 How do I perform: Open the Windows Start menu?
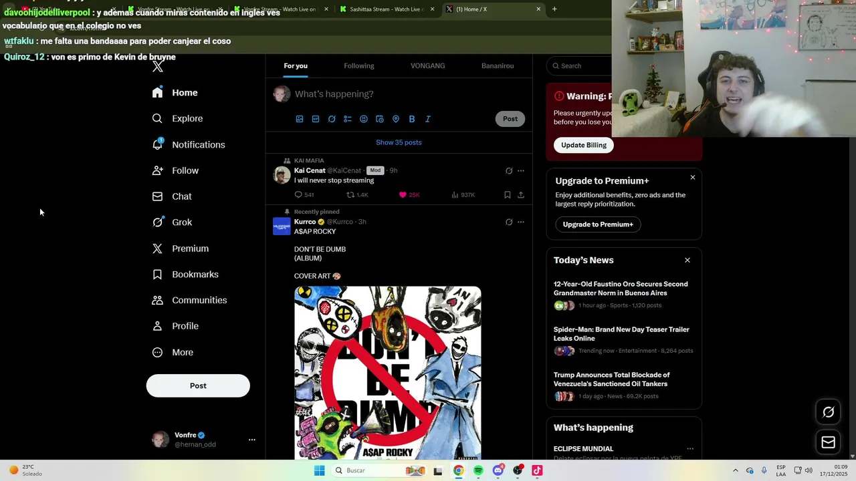pos(320,470)
